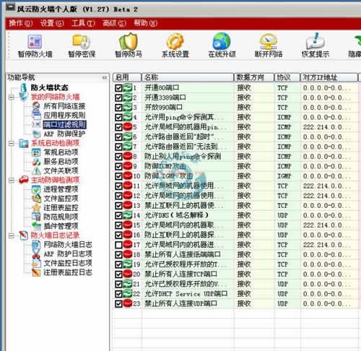Click the star icon beside 注册表监控
The image size is (361, 351).
(x=36, y=207)
